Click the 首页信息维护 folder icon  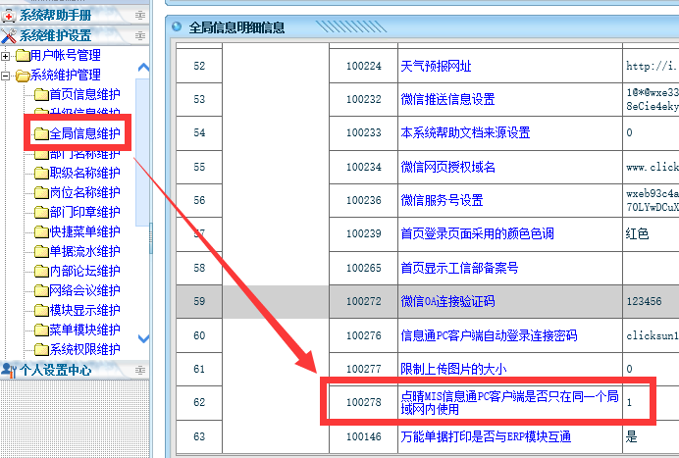[40, 95]
